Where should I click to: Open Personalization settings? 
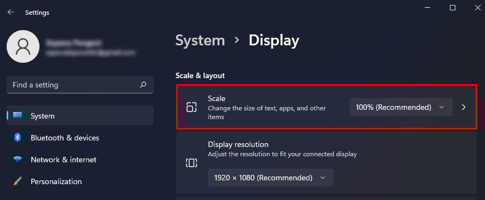click(80, 181)
